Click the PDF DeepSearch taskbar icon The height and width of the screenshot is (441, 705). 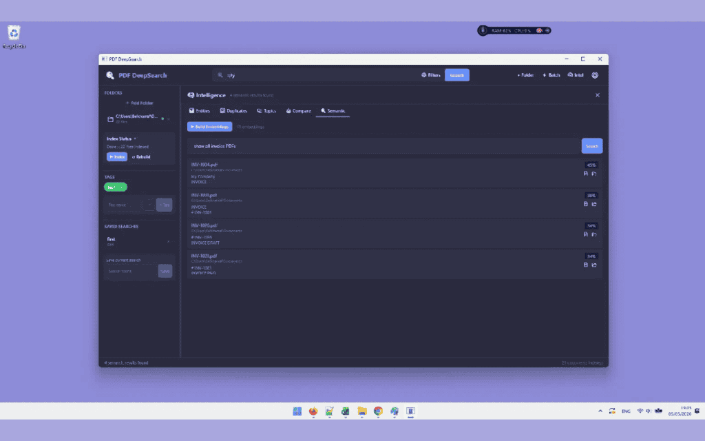click(x=410, y=411)
